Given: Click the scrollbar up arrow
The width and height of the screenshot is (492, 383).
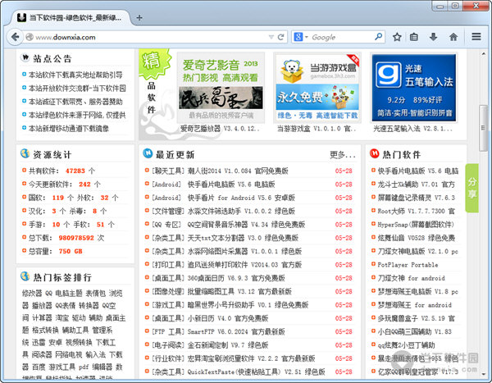Looking at the screenshot, I should click(483, 53).
